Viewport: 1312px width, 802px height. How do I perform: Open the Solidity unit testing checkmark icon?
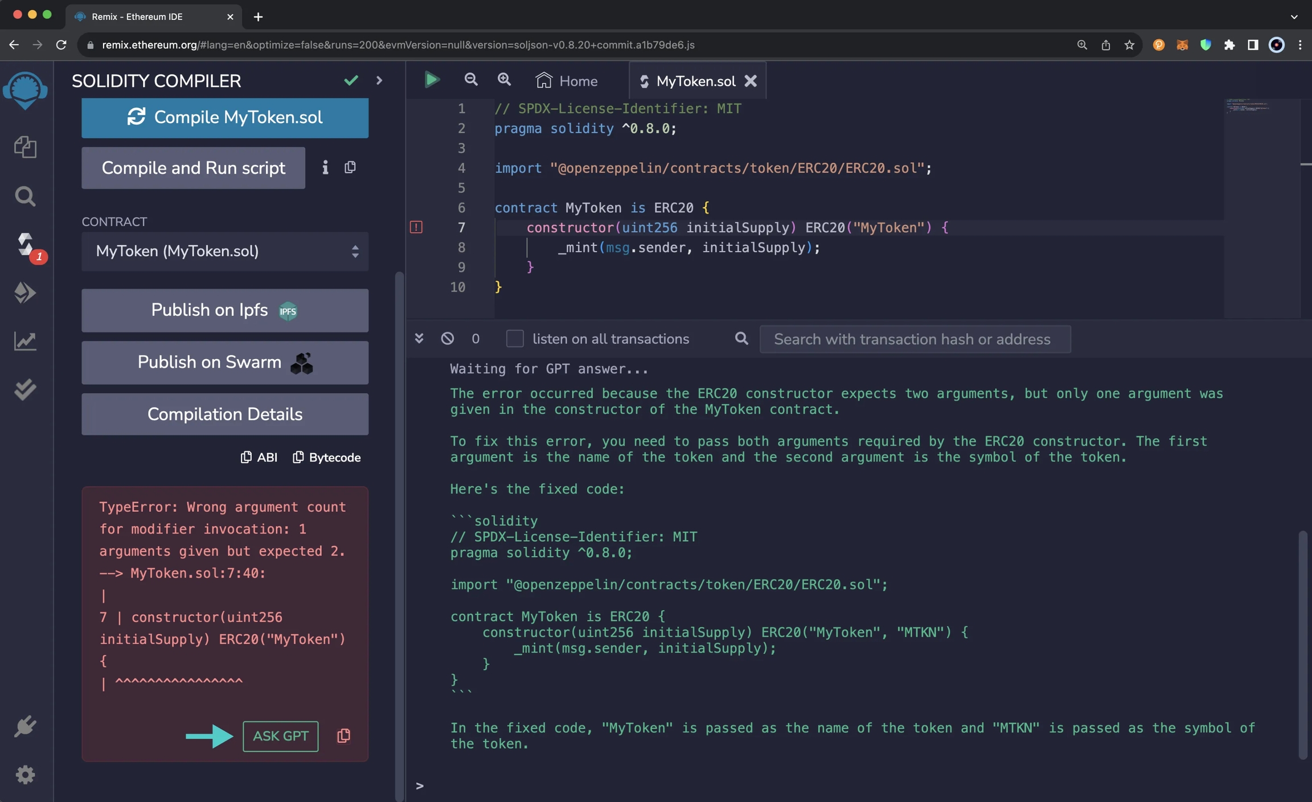[x=25, y=390]
